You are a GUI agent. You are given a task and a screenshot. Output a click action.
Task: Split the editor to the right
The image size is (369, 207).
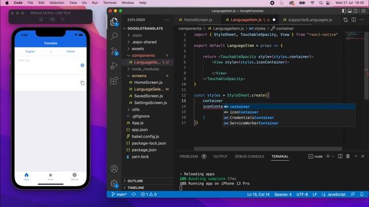353,20
